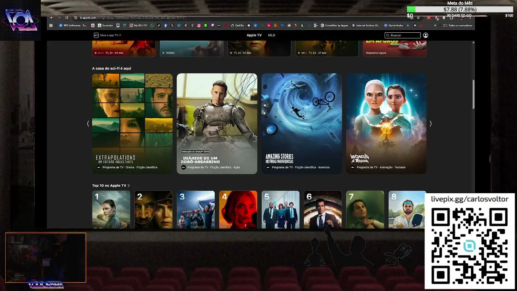
Task: Click the livepix.gg/carlosvoltor QR code
Action: tap(469, 246)
